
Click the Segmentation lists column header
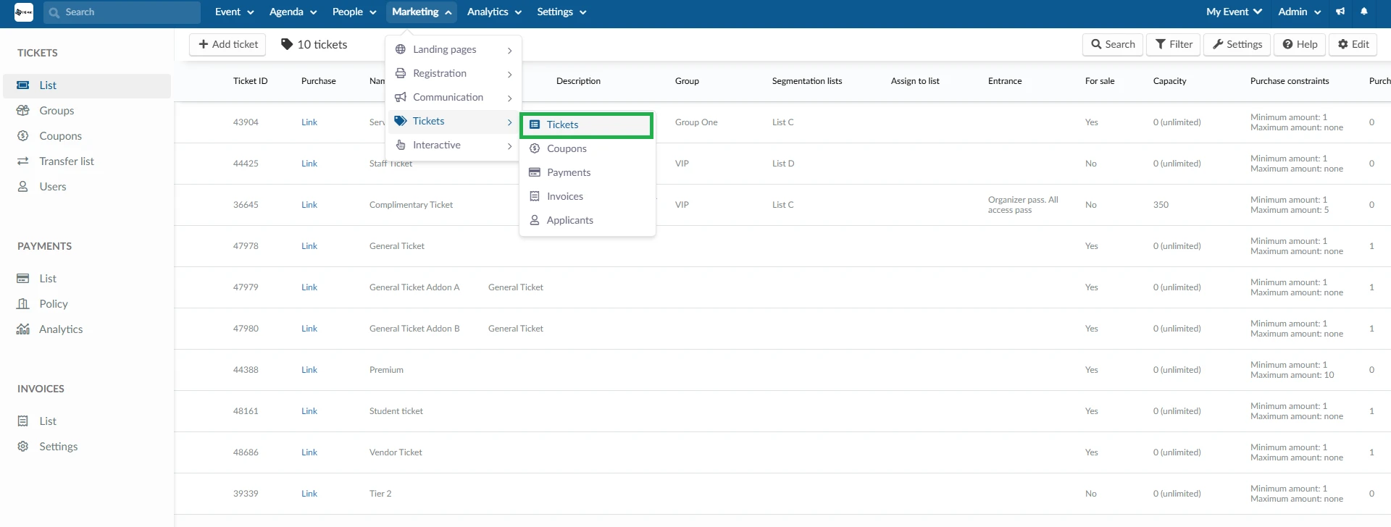[x=807, y=81]
